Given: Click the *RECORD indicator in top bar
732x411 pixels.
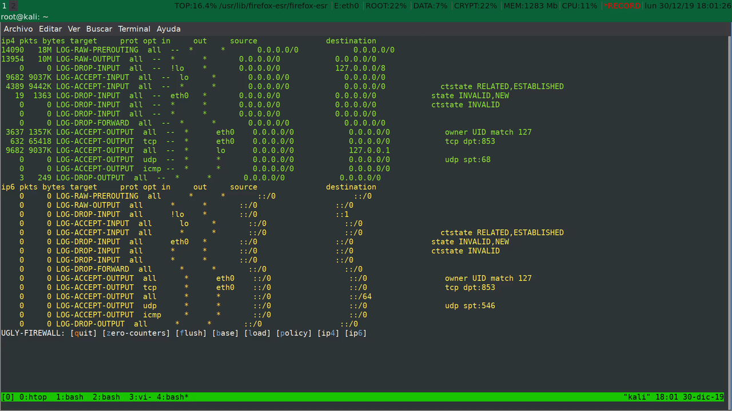Looking at the screenshot, I should coord(622,6).
